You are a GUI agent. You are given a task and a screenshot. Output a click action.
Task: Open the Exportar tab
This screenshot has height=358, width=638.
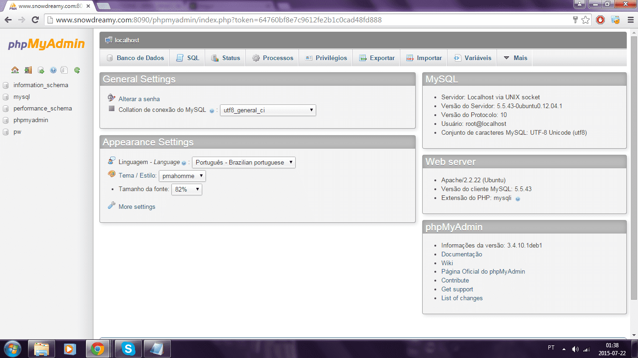tap(376, 58)
